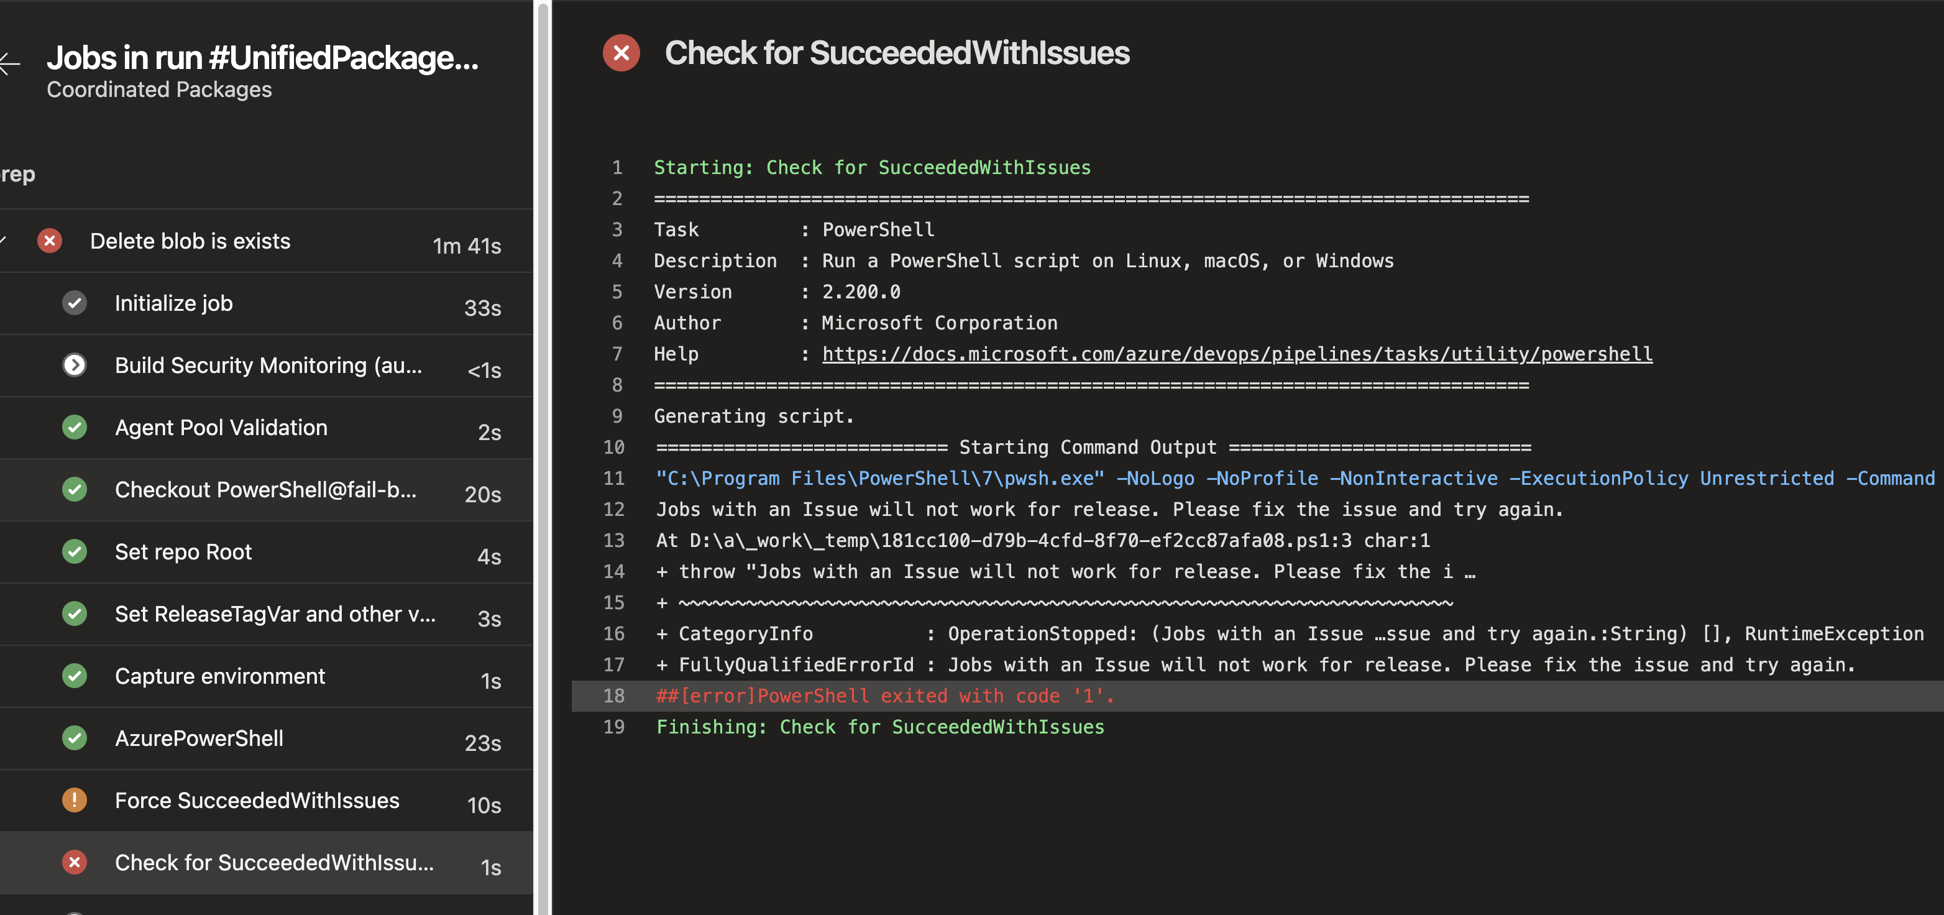This screenshot has height=915, width=1944.
Task: Select log line 4 Description text
Action: pyautogui.click(x=1024, y=261)
